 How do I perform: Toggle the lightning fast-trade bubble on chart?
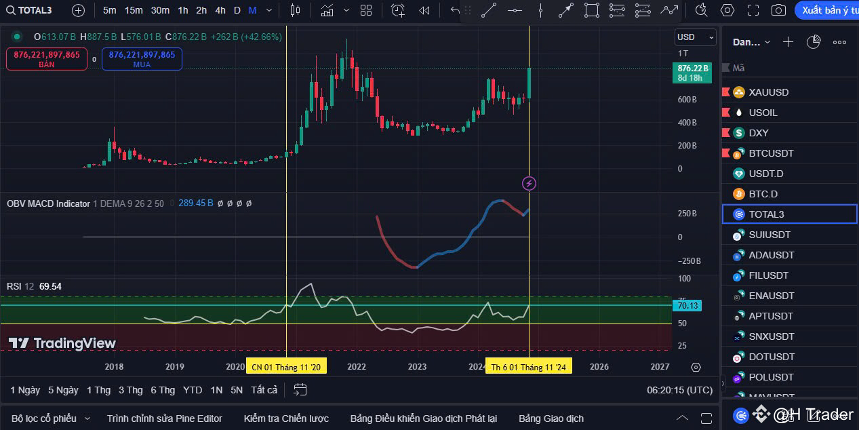point(529,183)
